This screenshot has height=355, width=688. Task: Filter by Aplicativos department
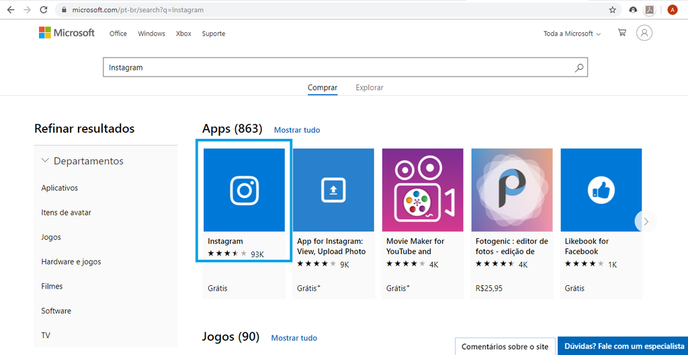60,188
